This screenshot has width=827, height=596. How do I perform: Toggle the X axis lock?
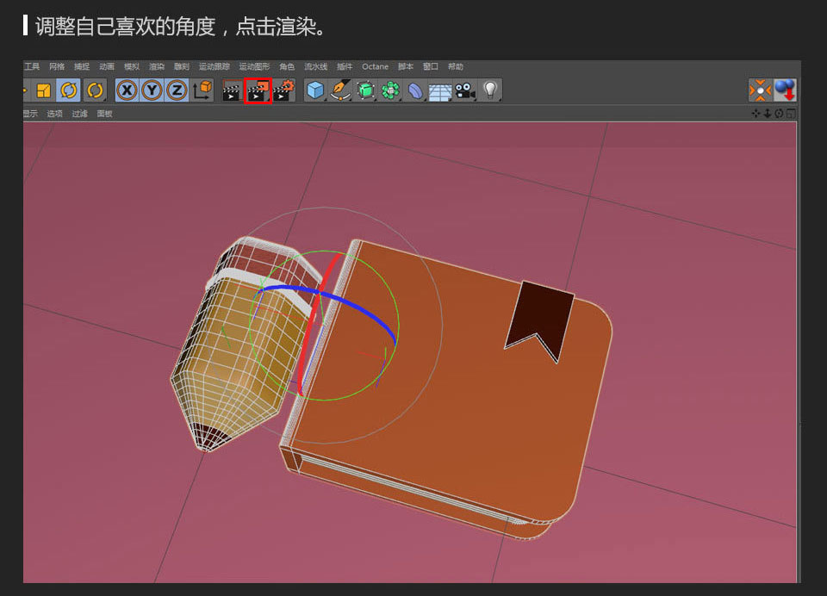point(128,90)
